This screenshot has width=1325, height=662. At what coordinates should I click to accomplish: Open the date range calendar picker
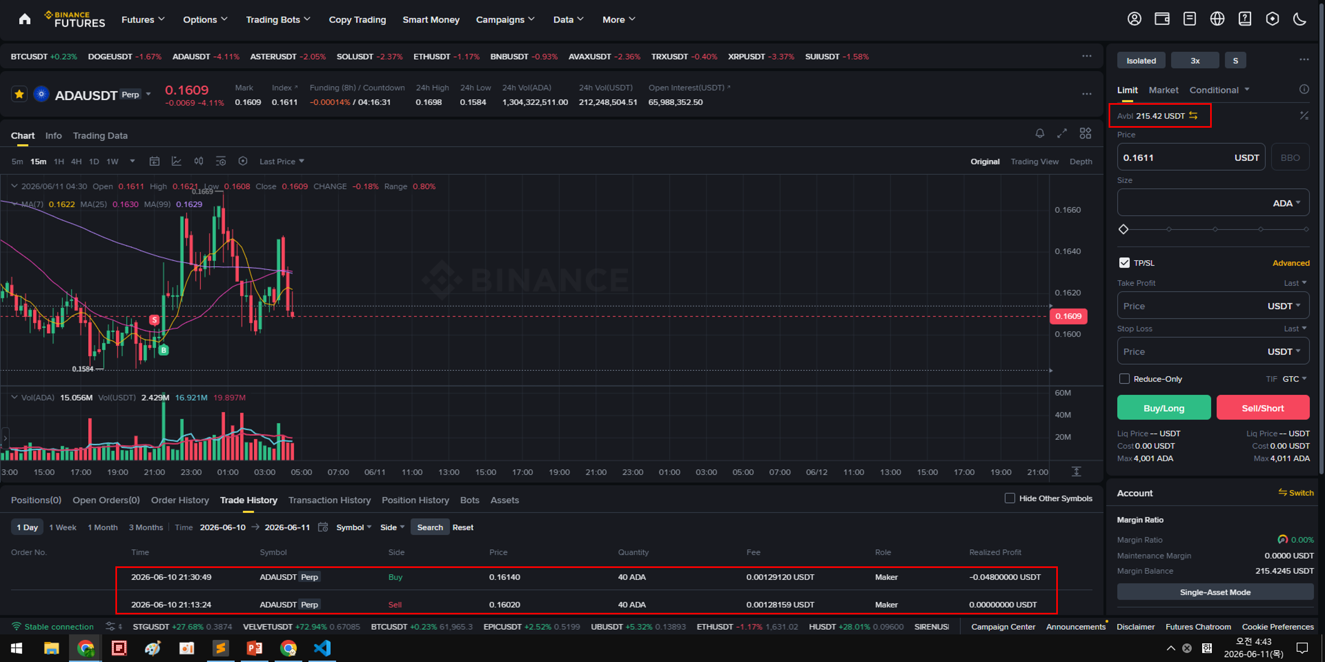323,527
